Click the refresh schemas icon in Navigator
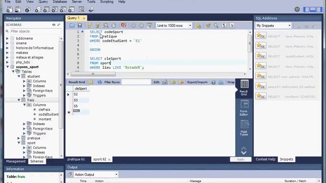Image resolution: width=326 pixels, height=183 pixels. 53,25
